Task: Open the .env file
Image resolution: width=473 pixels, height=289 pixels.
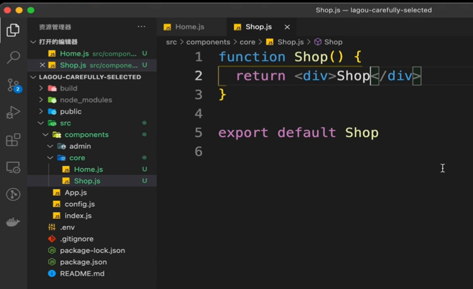Action: [x=92, y=227]
